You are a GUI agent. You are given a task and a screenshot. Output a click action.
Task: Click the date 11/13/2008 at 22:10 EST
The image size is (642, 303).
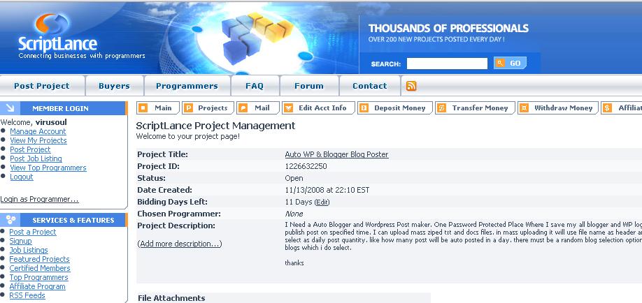tap(327, 190)
